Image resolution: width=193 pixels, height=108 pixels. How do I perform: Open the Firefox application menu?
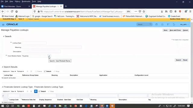(190, 11)
